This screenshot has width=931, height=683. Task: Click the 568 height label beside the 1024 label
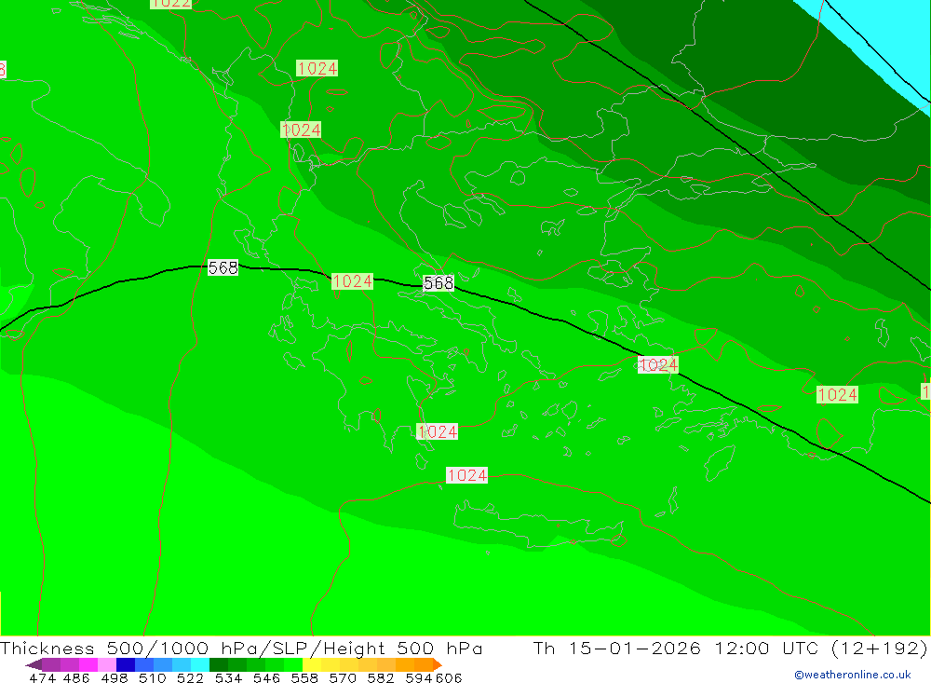click(x=439, y=283)
